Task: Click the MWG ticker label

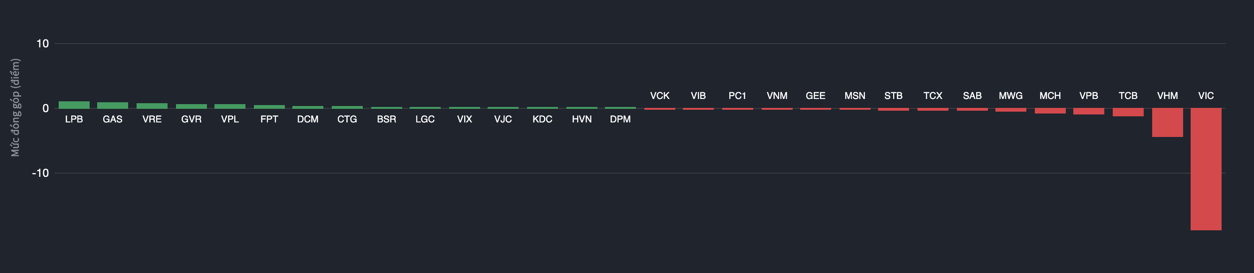Action: tap(1010, 96)
